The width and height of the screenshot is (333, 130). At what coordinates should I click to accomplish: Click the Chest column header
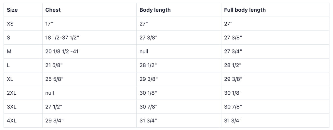click(53, 10)
